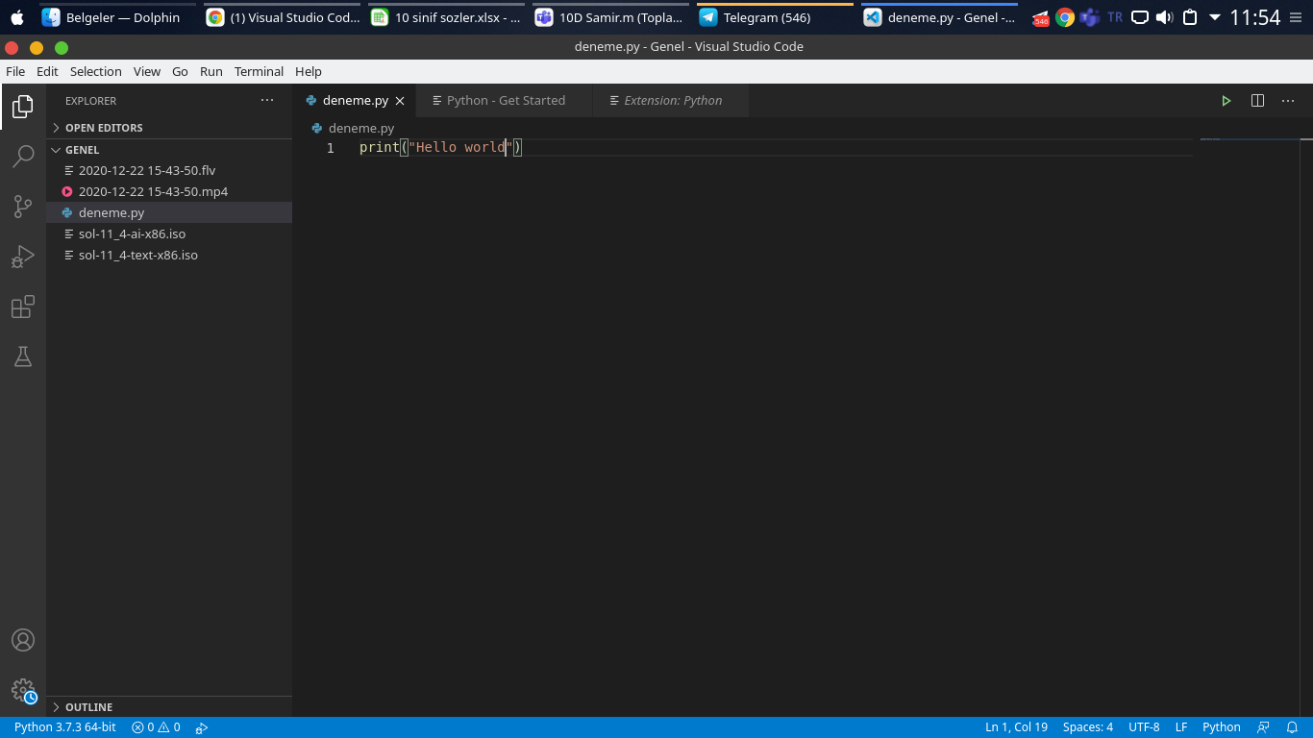Screen dimensions: 1313x738
Task: Open the Help menu
Action: (x=309, y=71)
